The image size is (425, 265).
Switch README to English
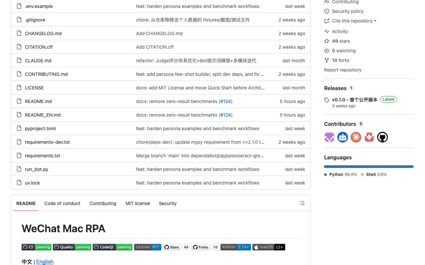tap(45, 262)
